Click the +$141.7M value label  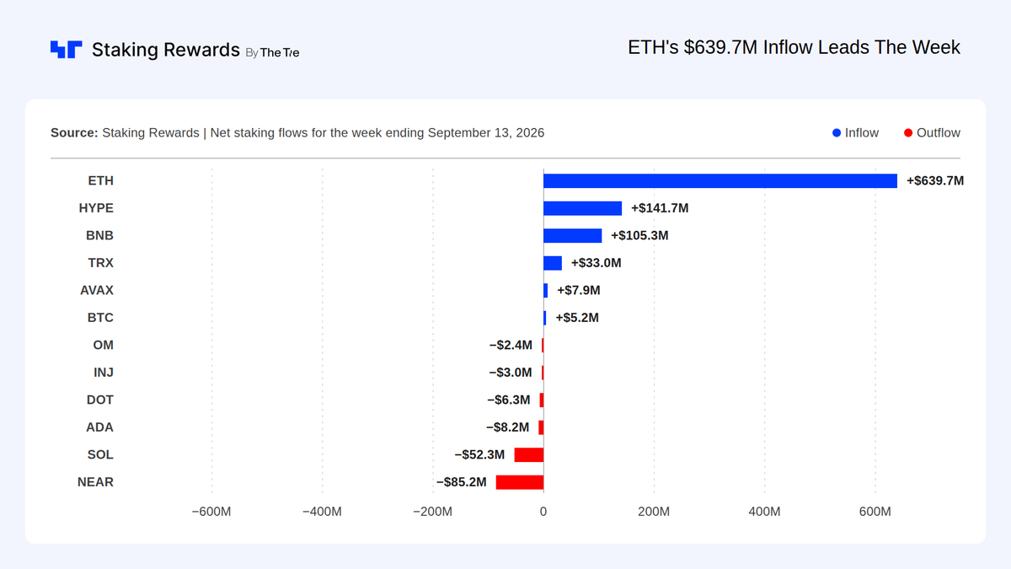pyautogui.click(x=660, y=208)
